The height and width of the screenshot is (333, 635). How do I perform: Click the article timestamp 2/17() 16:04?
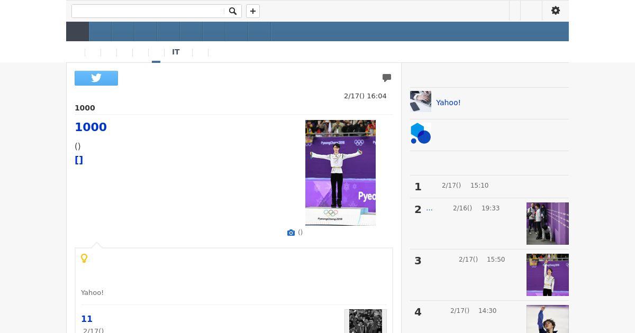point(365,96)
